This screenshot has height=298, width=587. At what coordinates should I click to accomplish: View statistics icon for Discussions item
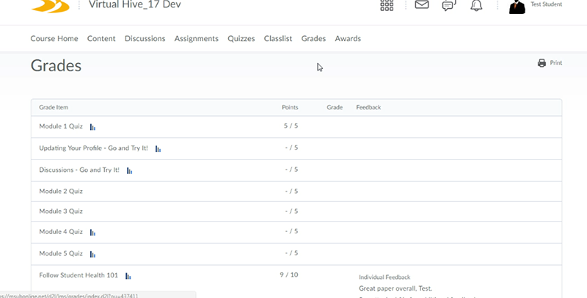click(x=129, y=171)
